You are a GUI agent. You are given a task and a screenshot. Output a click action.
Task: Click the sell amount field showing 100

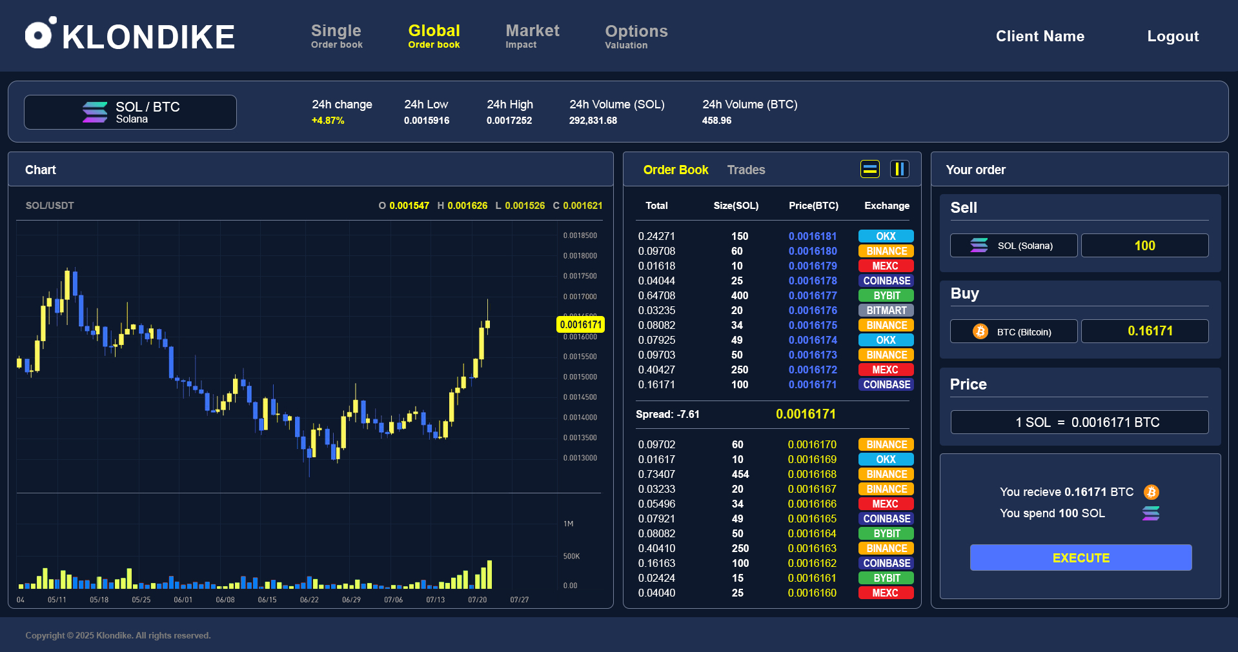[1144, 246]
